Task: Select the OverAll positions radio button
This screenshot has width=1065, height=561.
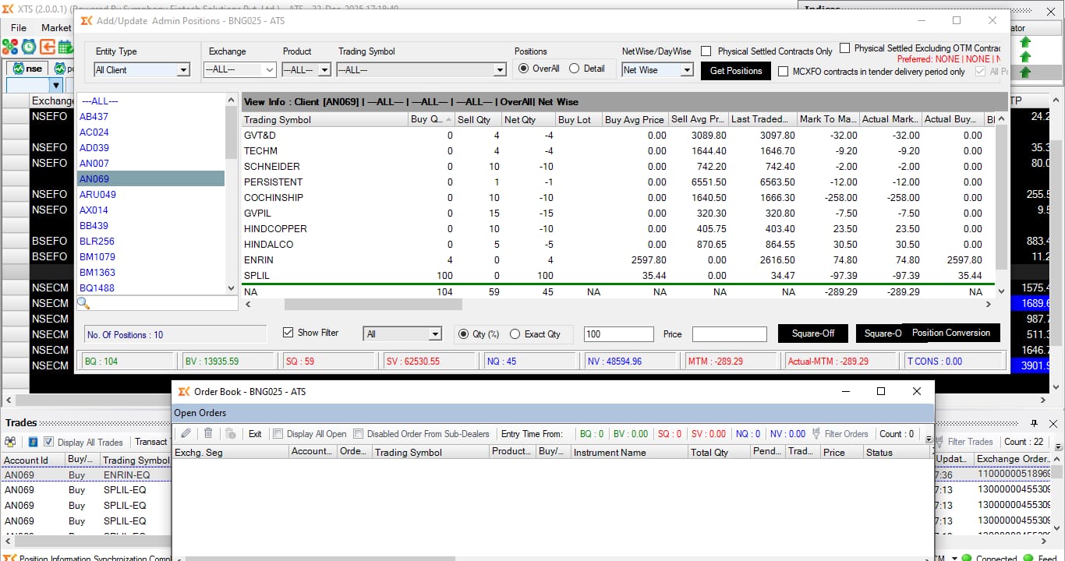Action: pos(524,69)
